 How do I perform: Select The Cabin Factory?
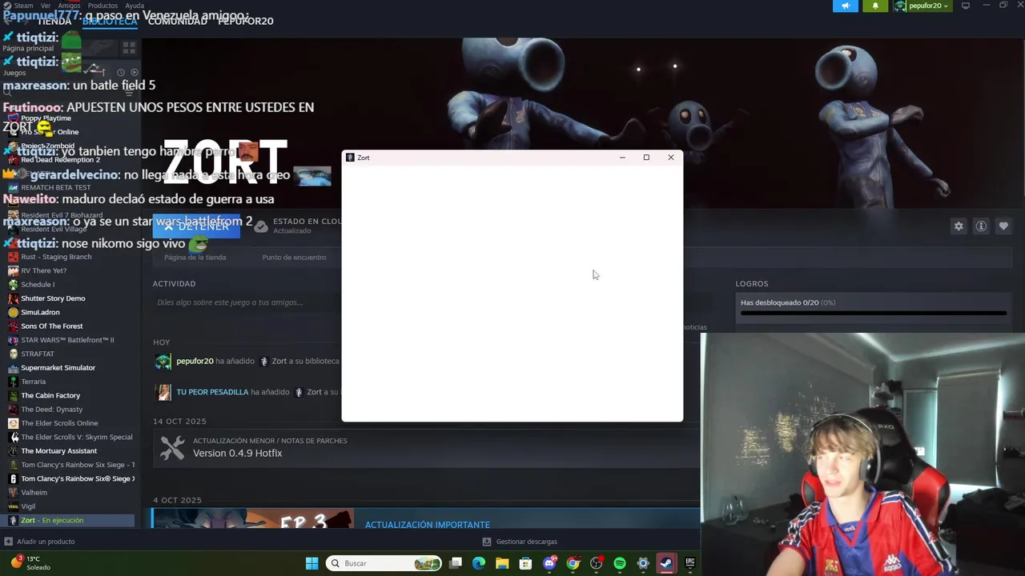point(50,395)
